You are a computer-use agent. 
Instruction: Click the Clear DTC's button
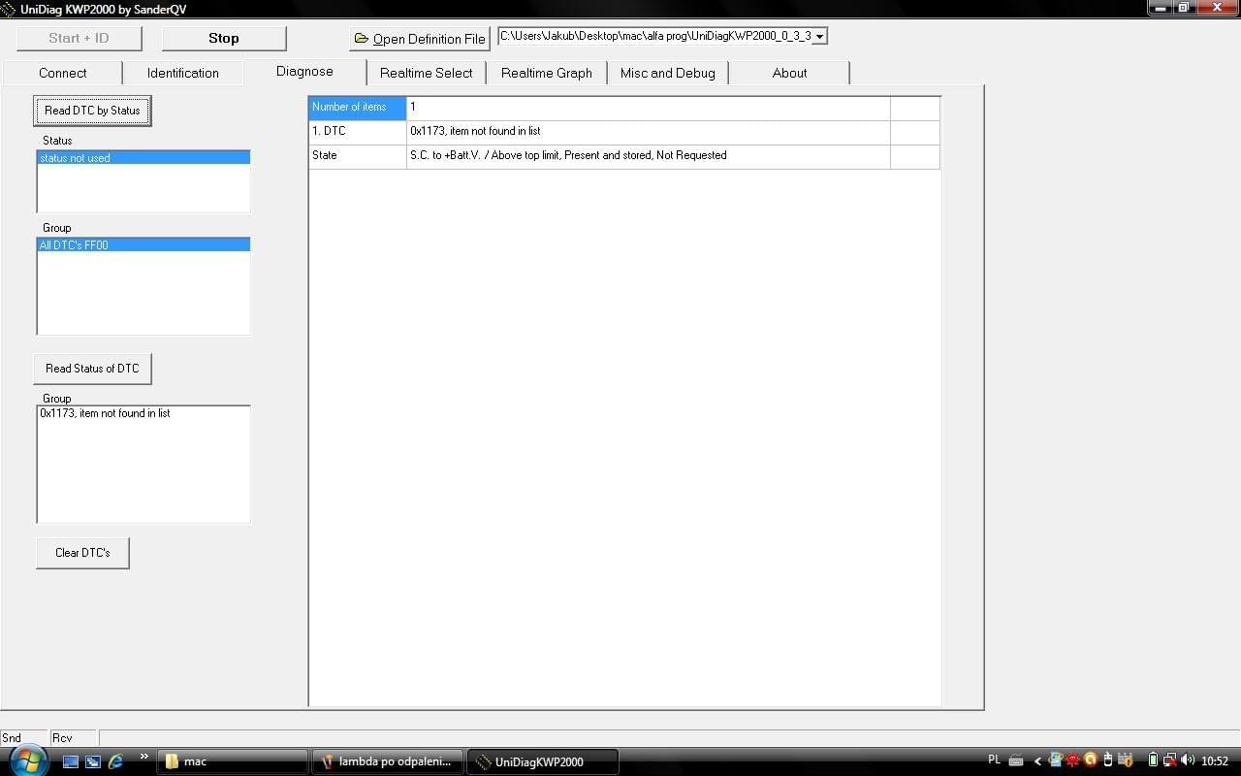point(82,553)
